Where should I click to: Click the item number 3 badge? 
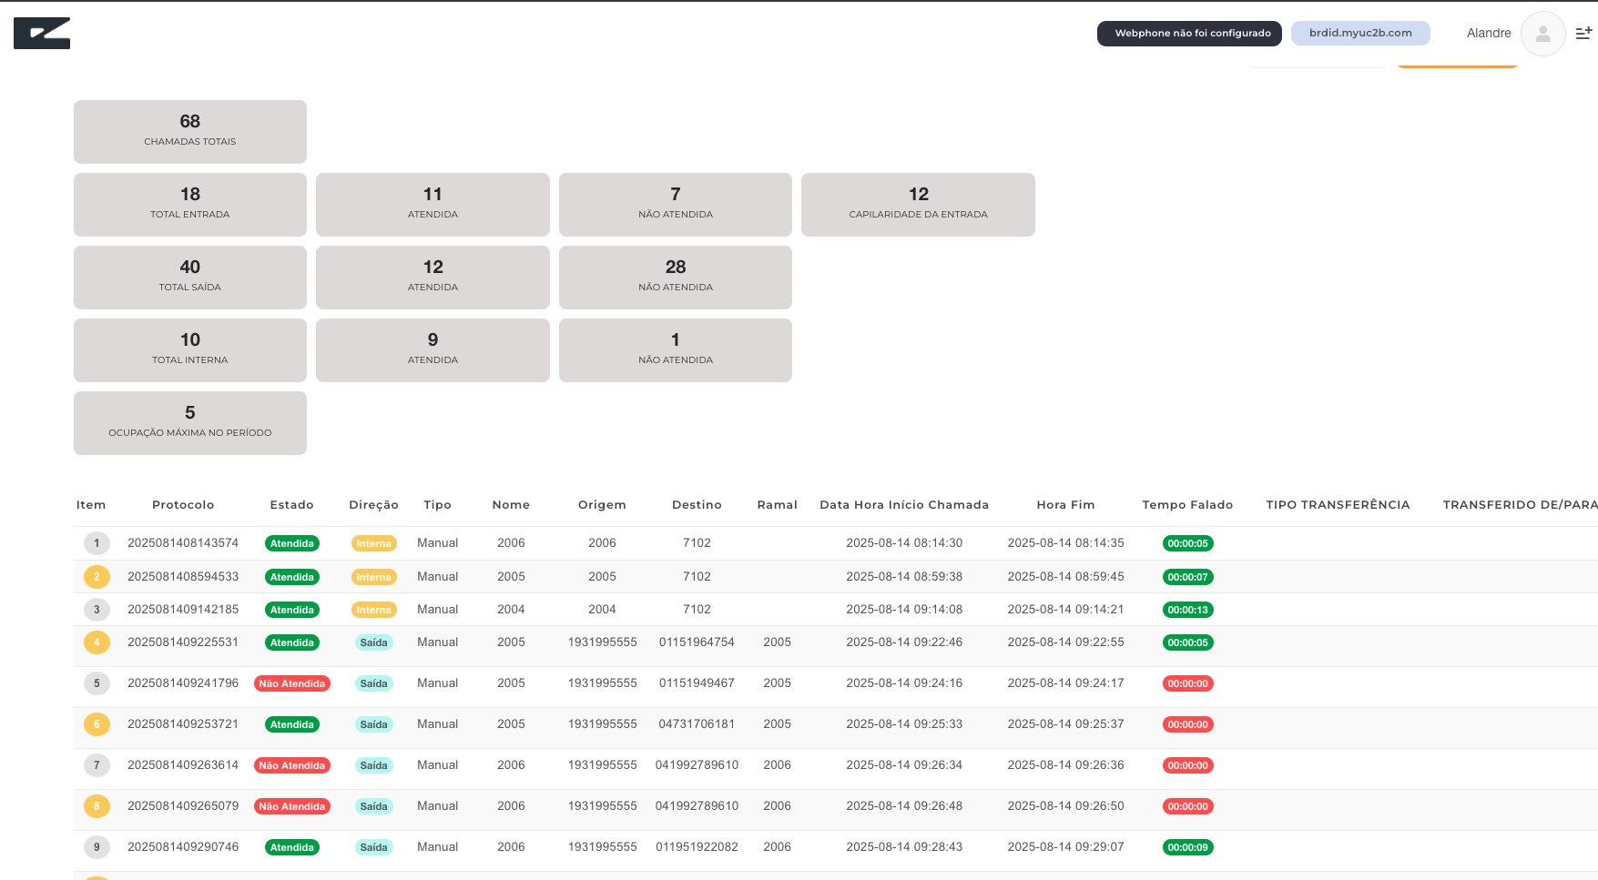(97, 610)
